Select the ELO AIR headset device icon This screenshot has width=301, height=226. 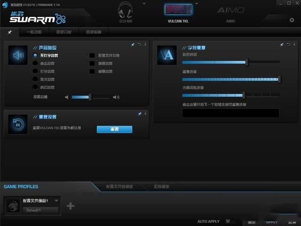(125, 10)
